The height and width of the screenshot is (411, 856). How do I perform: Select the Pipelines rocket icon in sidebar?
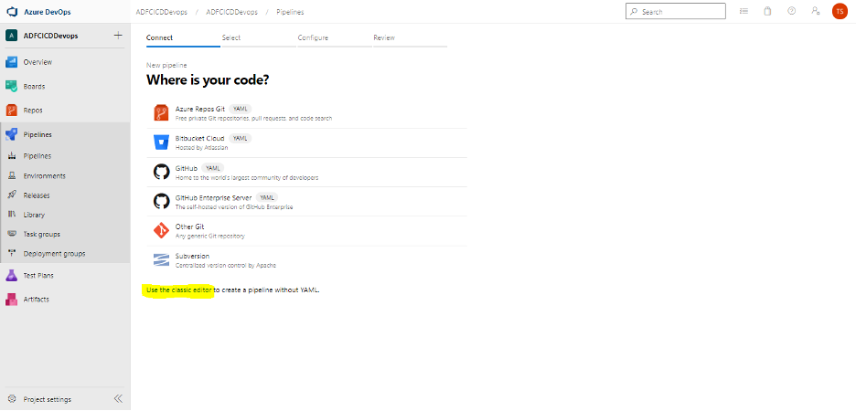coord(12,134)
